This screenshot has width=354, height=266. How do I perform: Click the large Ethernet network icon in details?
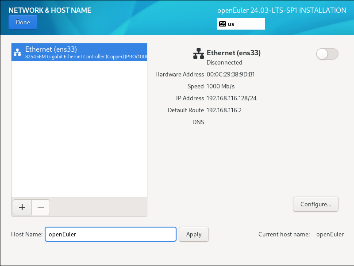[x=199, y=53]
